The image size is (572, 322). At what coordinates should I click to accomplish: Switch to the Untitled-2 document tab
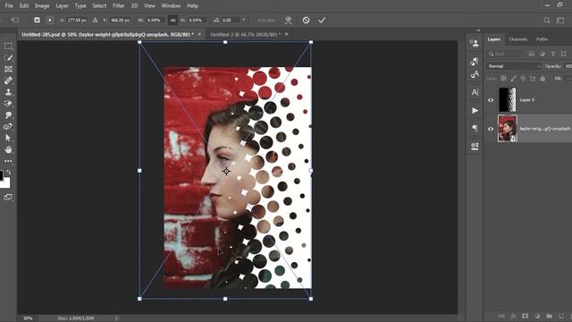[x=245, y=34]
